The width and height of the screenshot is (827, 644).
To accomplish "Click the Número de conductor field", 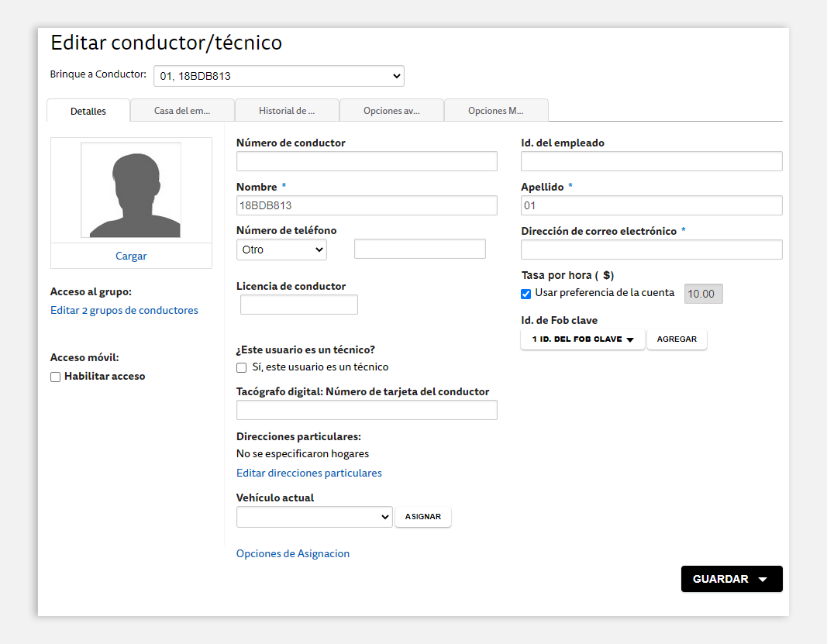I will pos(367,161).
